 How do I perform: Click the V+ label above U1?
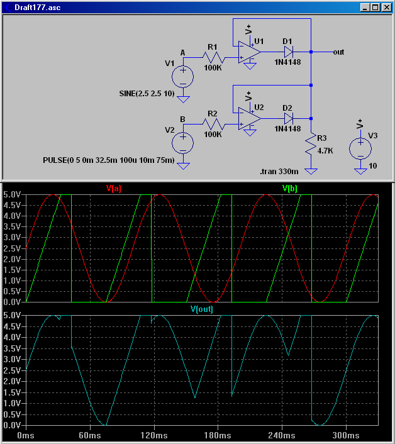(248, 30)
